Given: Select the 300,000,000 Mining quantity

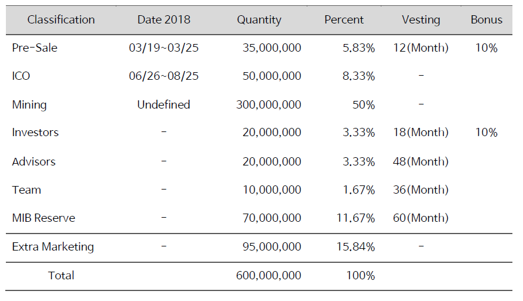Looking at the screenshot, I should [x=269, y=105].
